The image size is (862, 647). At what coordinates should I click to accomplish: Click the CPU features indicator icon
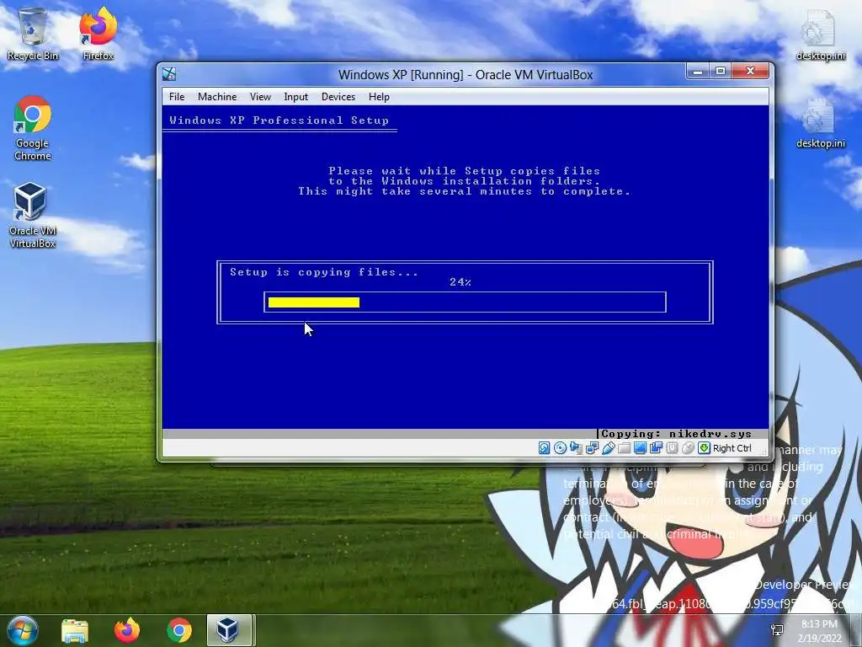click(672, 448)
